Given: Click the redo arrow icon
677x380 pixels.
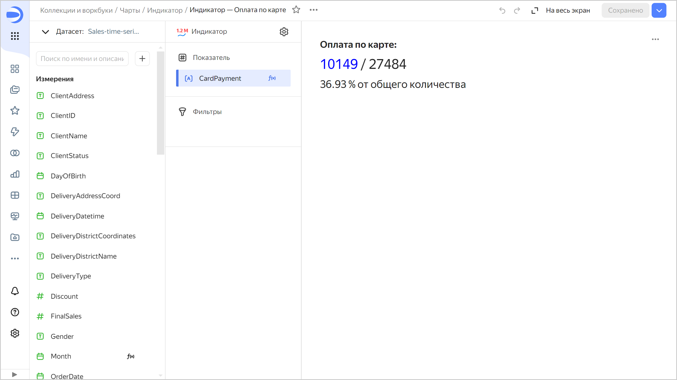Looking at the screenshot, I should point(517,11).
